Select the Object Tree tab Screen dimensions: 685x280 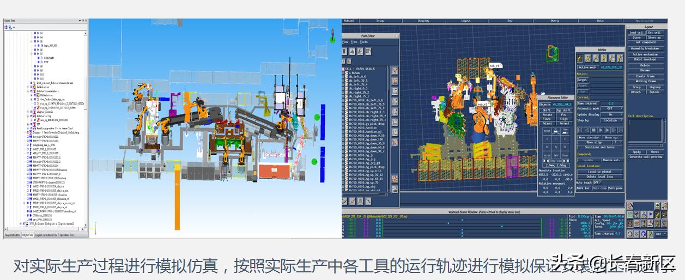27,235
